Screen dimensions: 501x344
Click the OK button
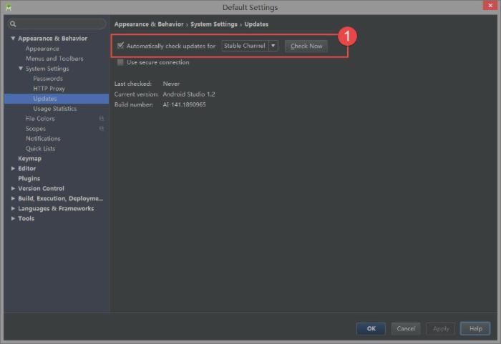click(371, 328)
